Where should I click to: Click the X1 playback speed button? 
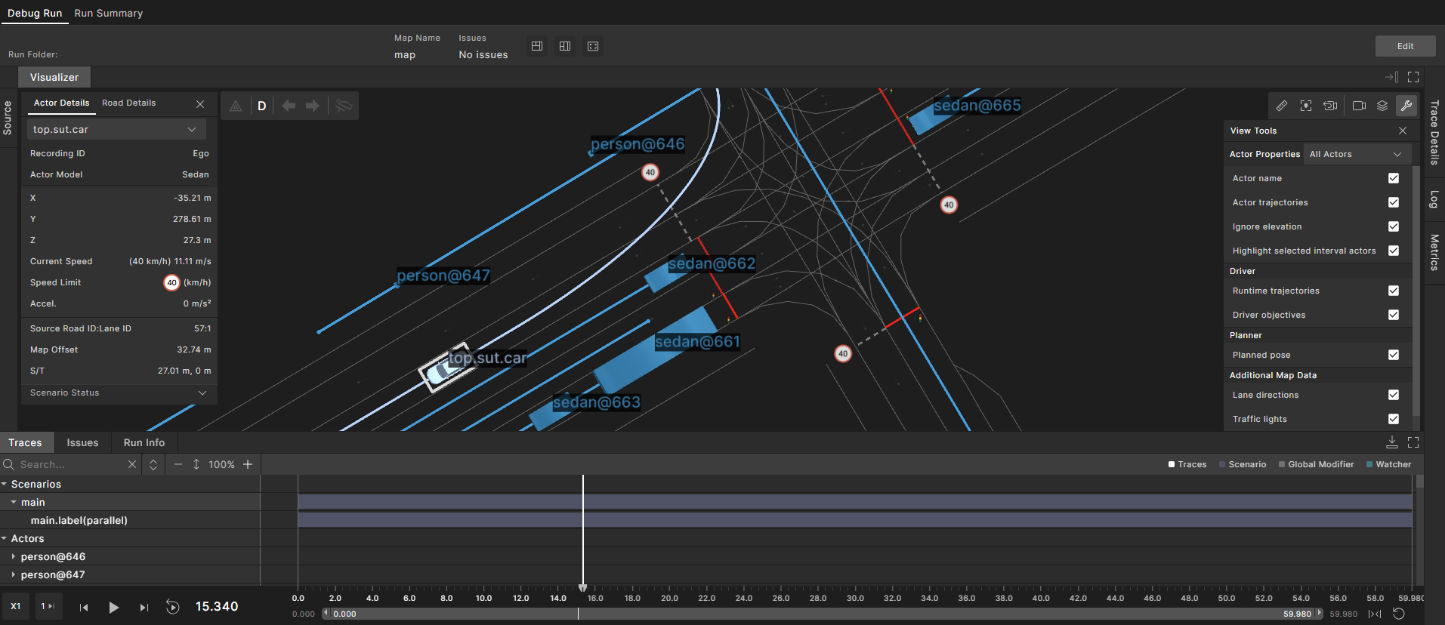click(16, 606)
